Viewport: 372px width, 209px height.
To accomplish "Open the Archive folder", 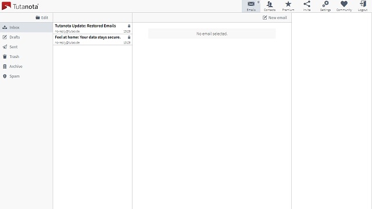I will tap(26, 66).
